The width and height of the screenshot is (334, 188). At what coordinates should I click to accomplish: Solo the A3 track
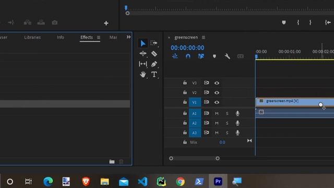coord(227,133)
